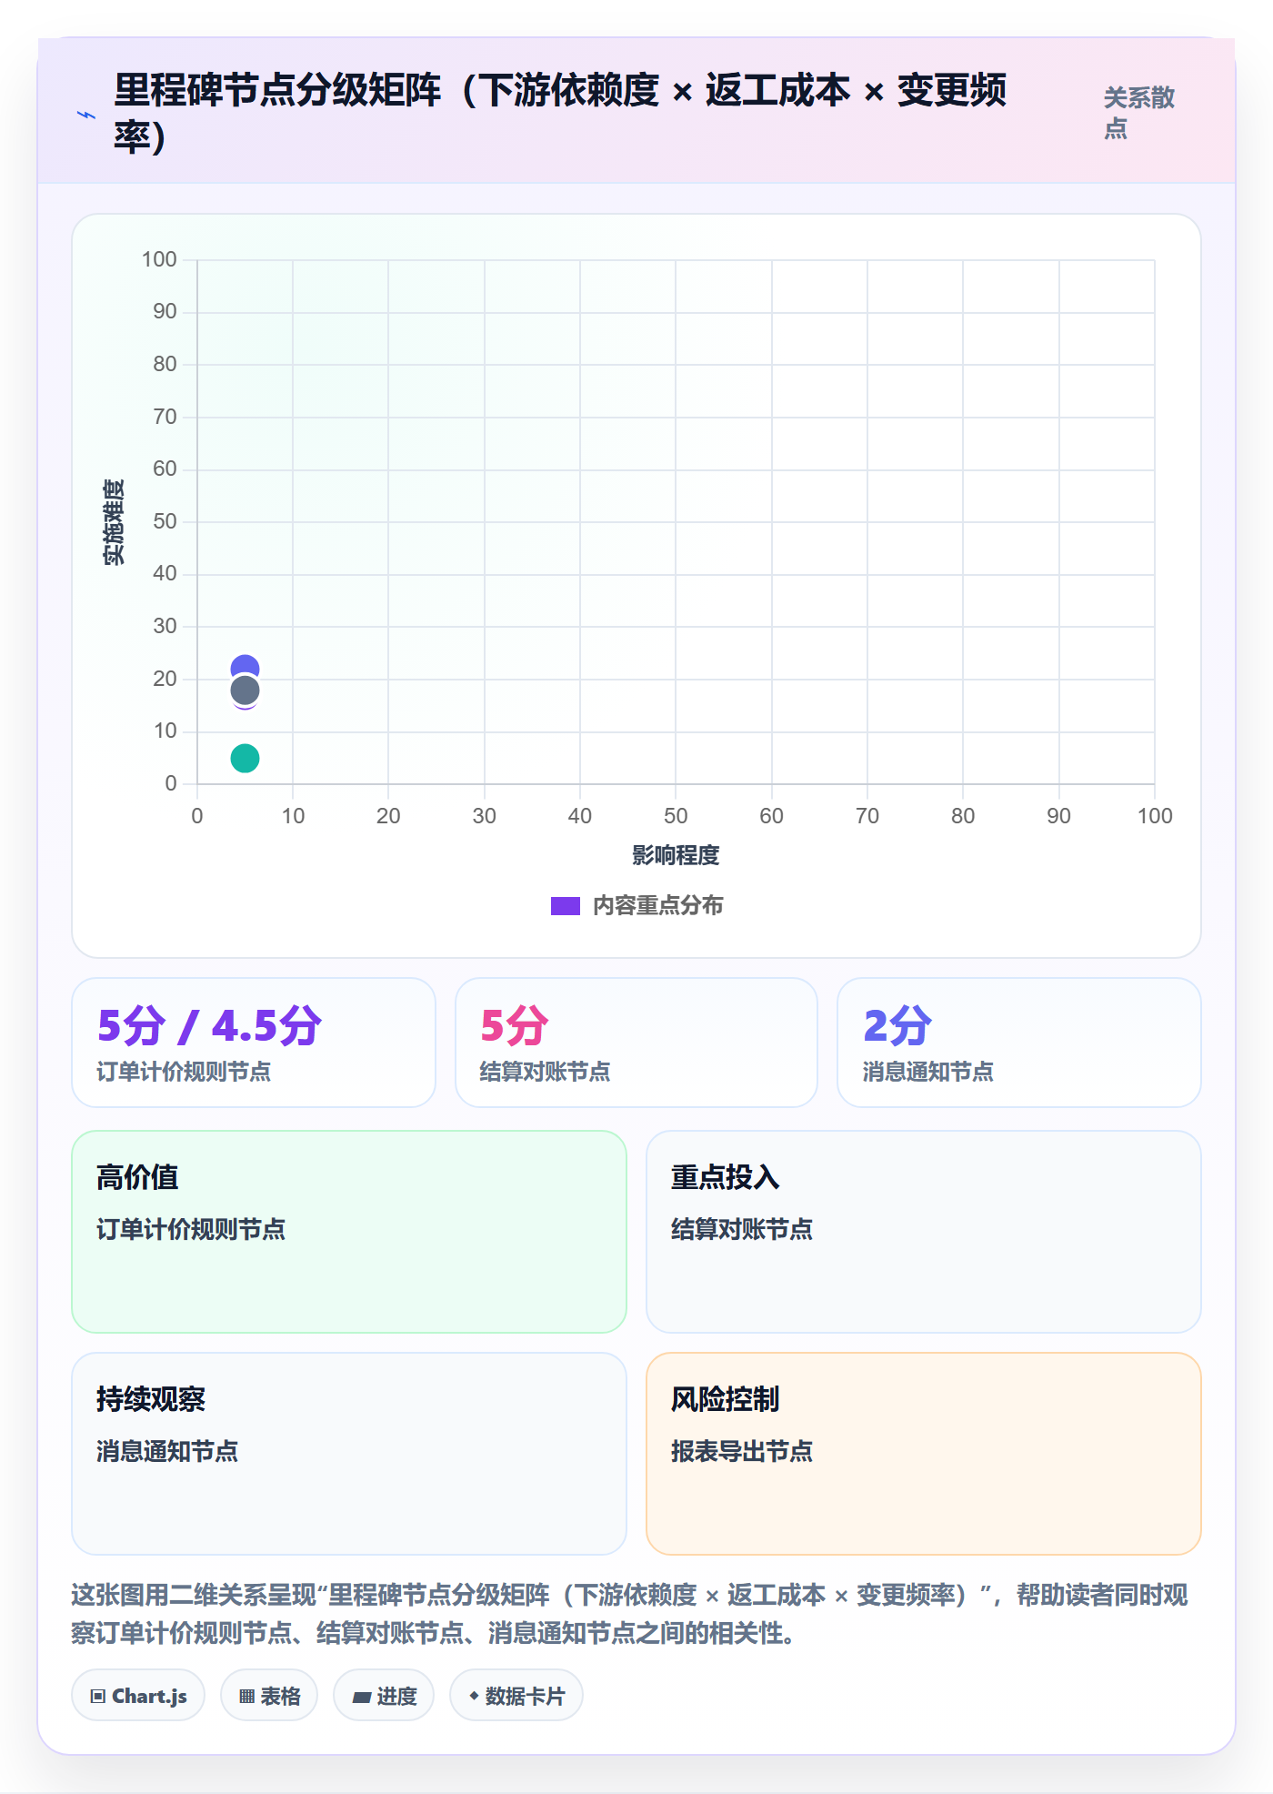The width and height of the screenshot is (1273, 1794).
Task: Select the teal data point on the scatter chart
Action: pyautogui.click(x=245, y=758)
